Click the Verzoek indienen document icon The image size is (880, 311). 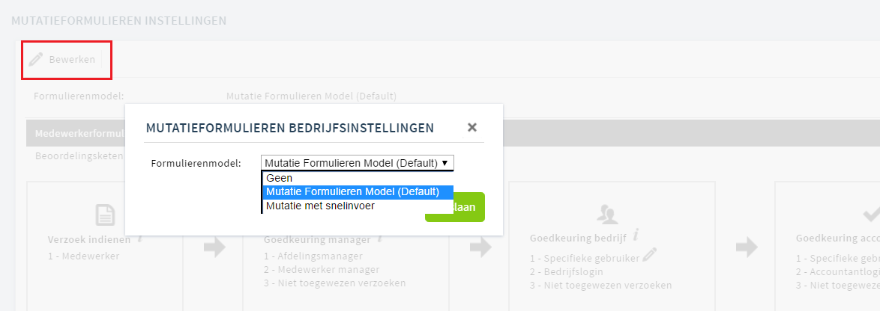[x=106, y=215]
